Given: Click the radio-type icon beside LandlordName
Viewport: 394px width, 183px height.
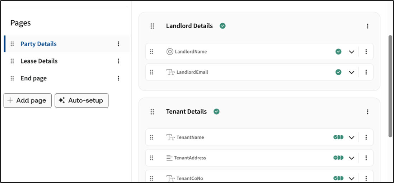Looking at the screenshot, I should point(170,52).
